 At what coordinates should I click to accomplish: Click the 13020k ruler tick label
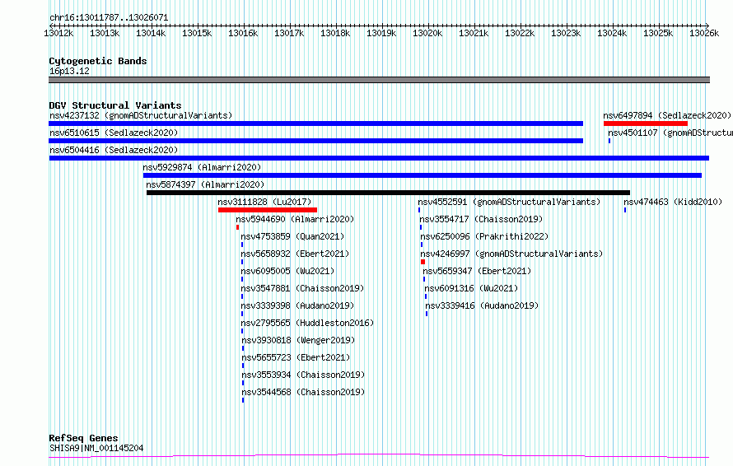[427, 33]
